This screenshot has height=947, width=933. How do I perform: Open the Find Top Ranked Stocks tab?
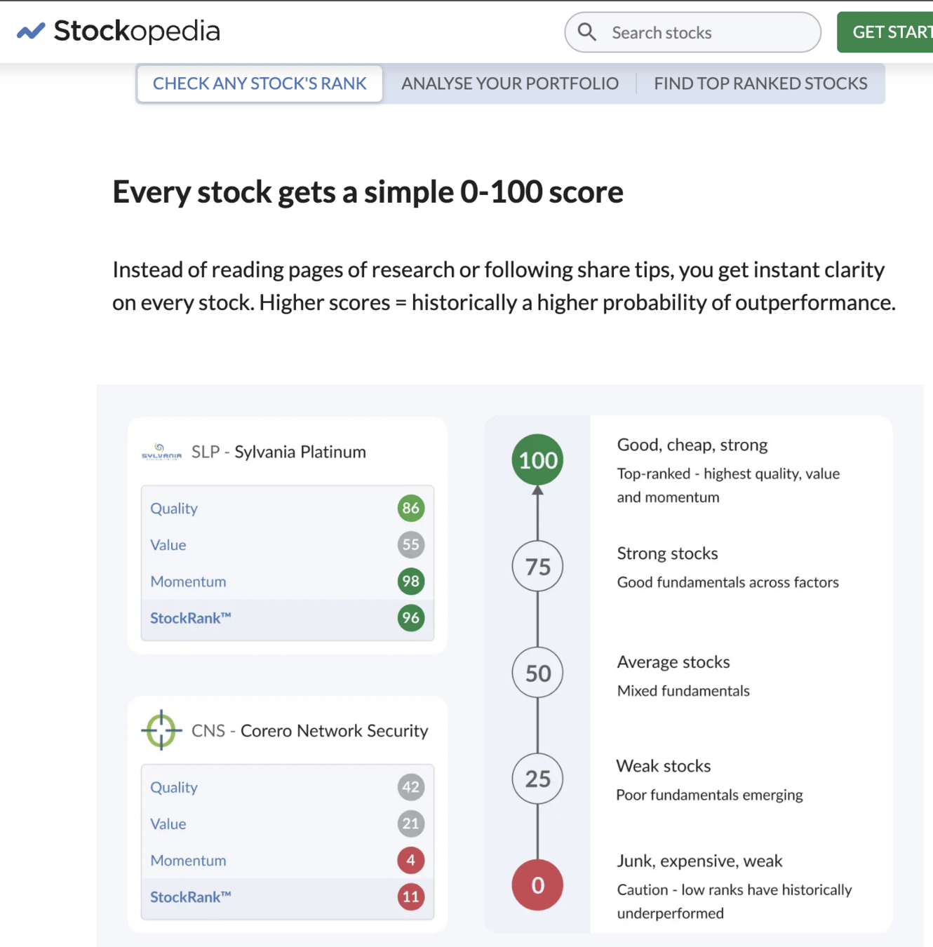760,83
